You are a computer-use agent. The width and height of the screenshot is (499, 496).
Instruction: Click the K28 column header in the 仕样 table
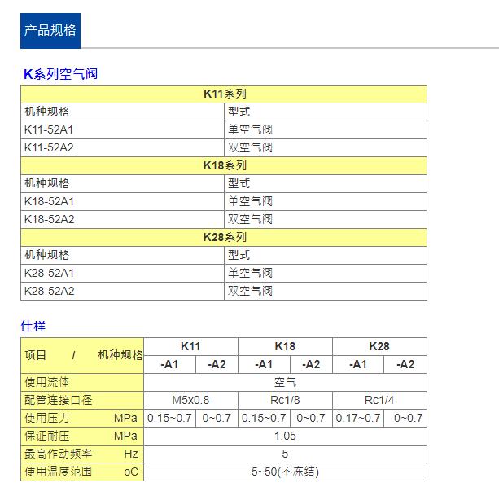(379, 346)
